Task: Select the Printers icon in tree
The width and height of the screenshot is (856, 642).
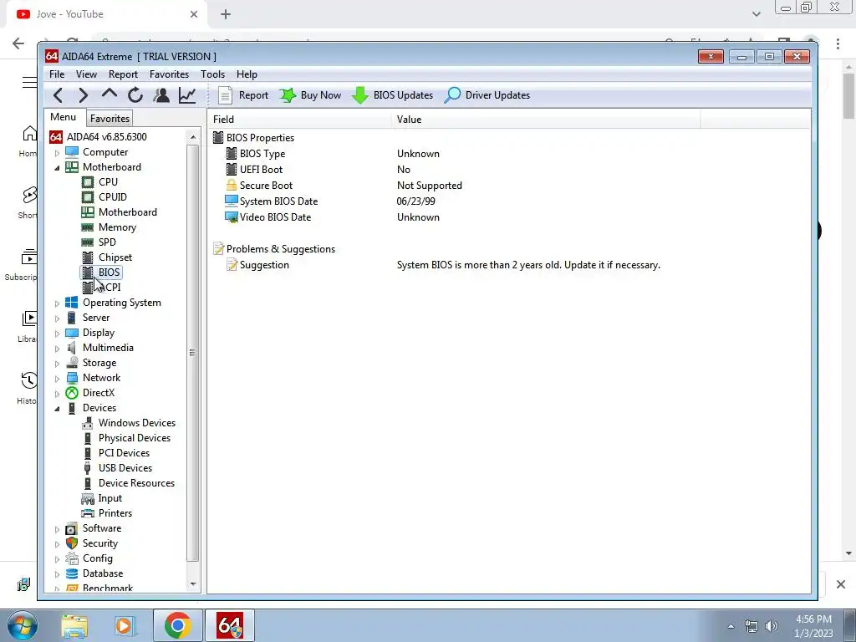Action: tap(87, 513)
